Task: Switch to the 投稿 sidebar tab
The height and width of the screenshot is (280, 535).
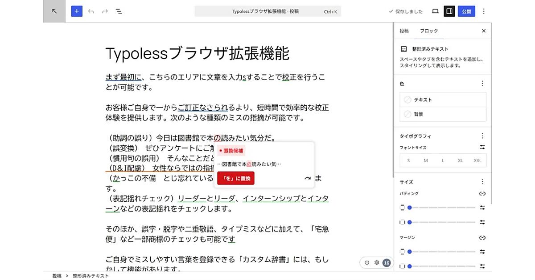Action: pos(404,31)
